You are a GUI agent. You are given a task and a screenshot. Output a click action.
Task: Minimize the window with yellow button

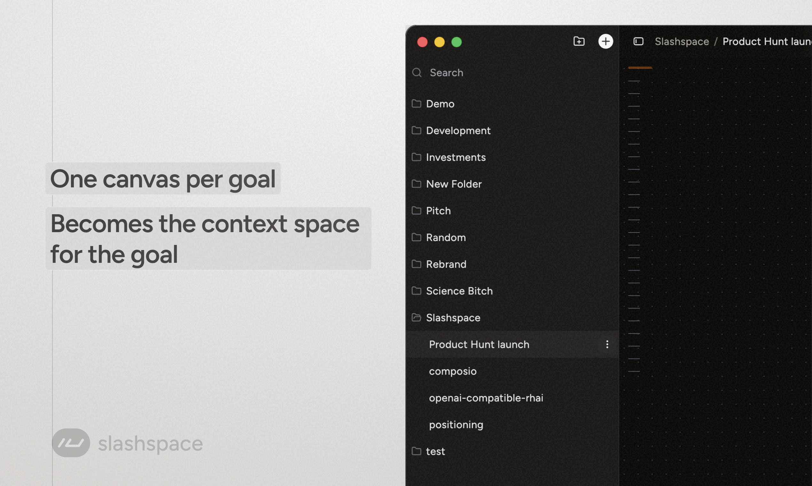click(x=439, y=42)
